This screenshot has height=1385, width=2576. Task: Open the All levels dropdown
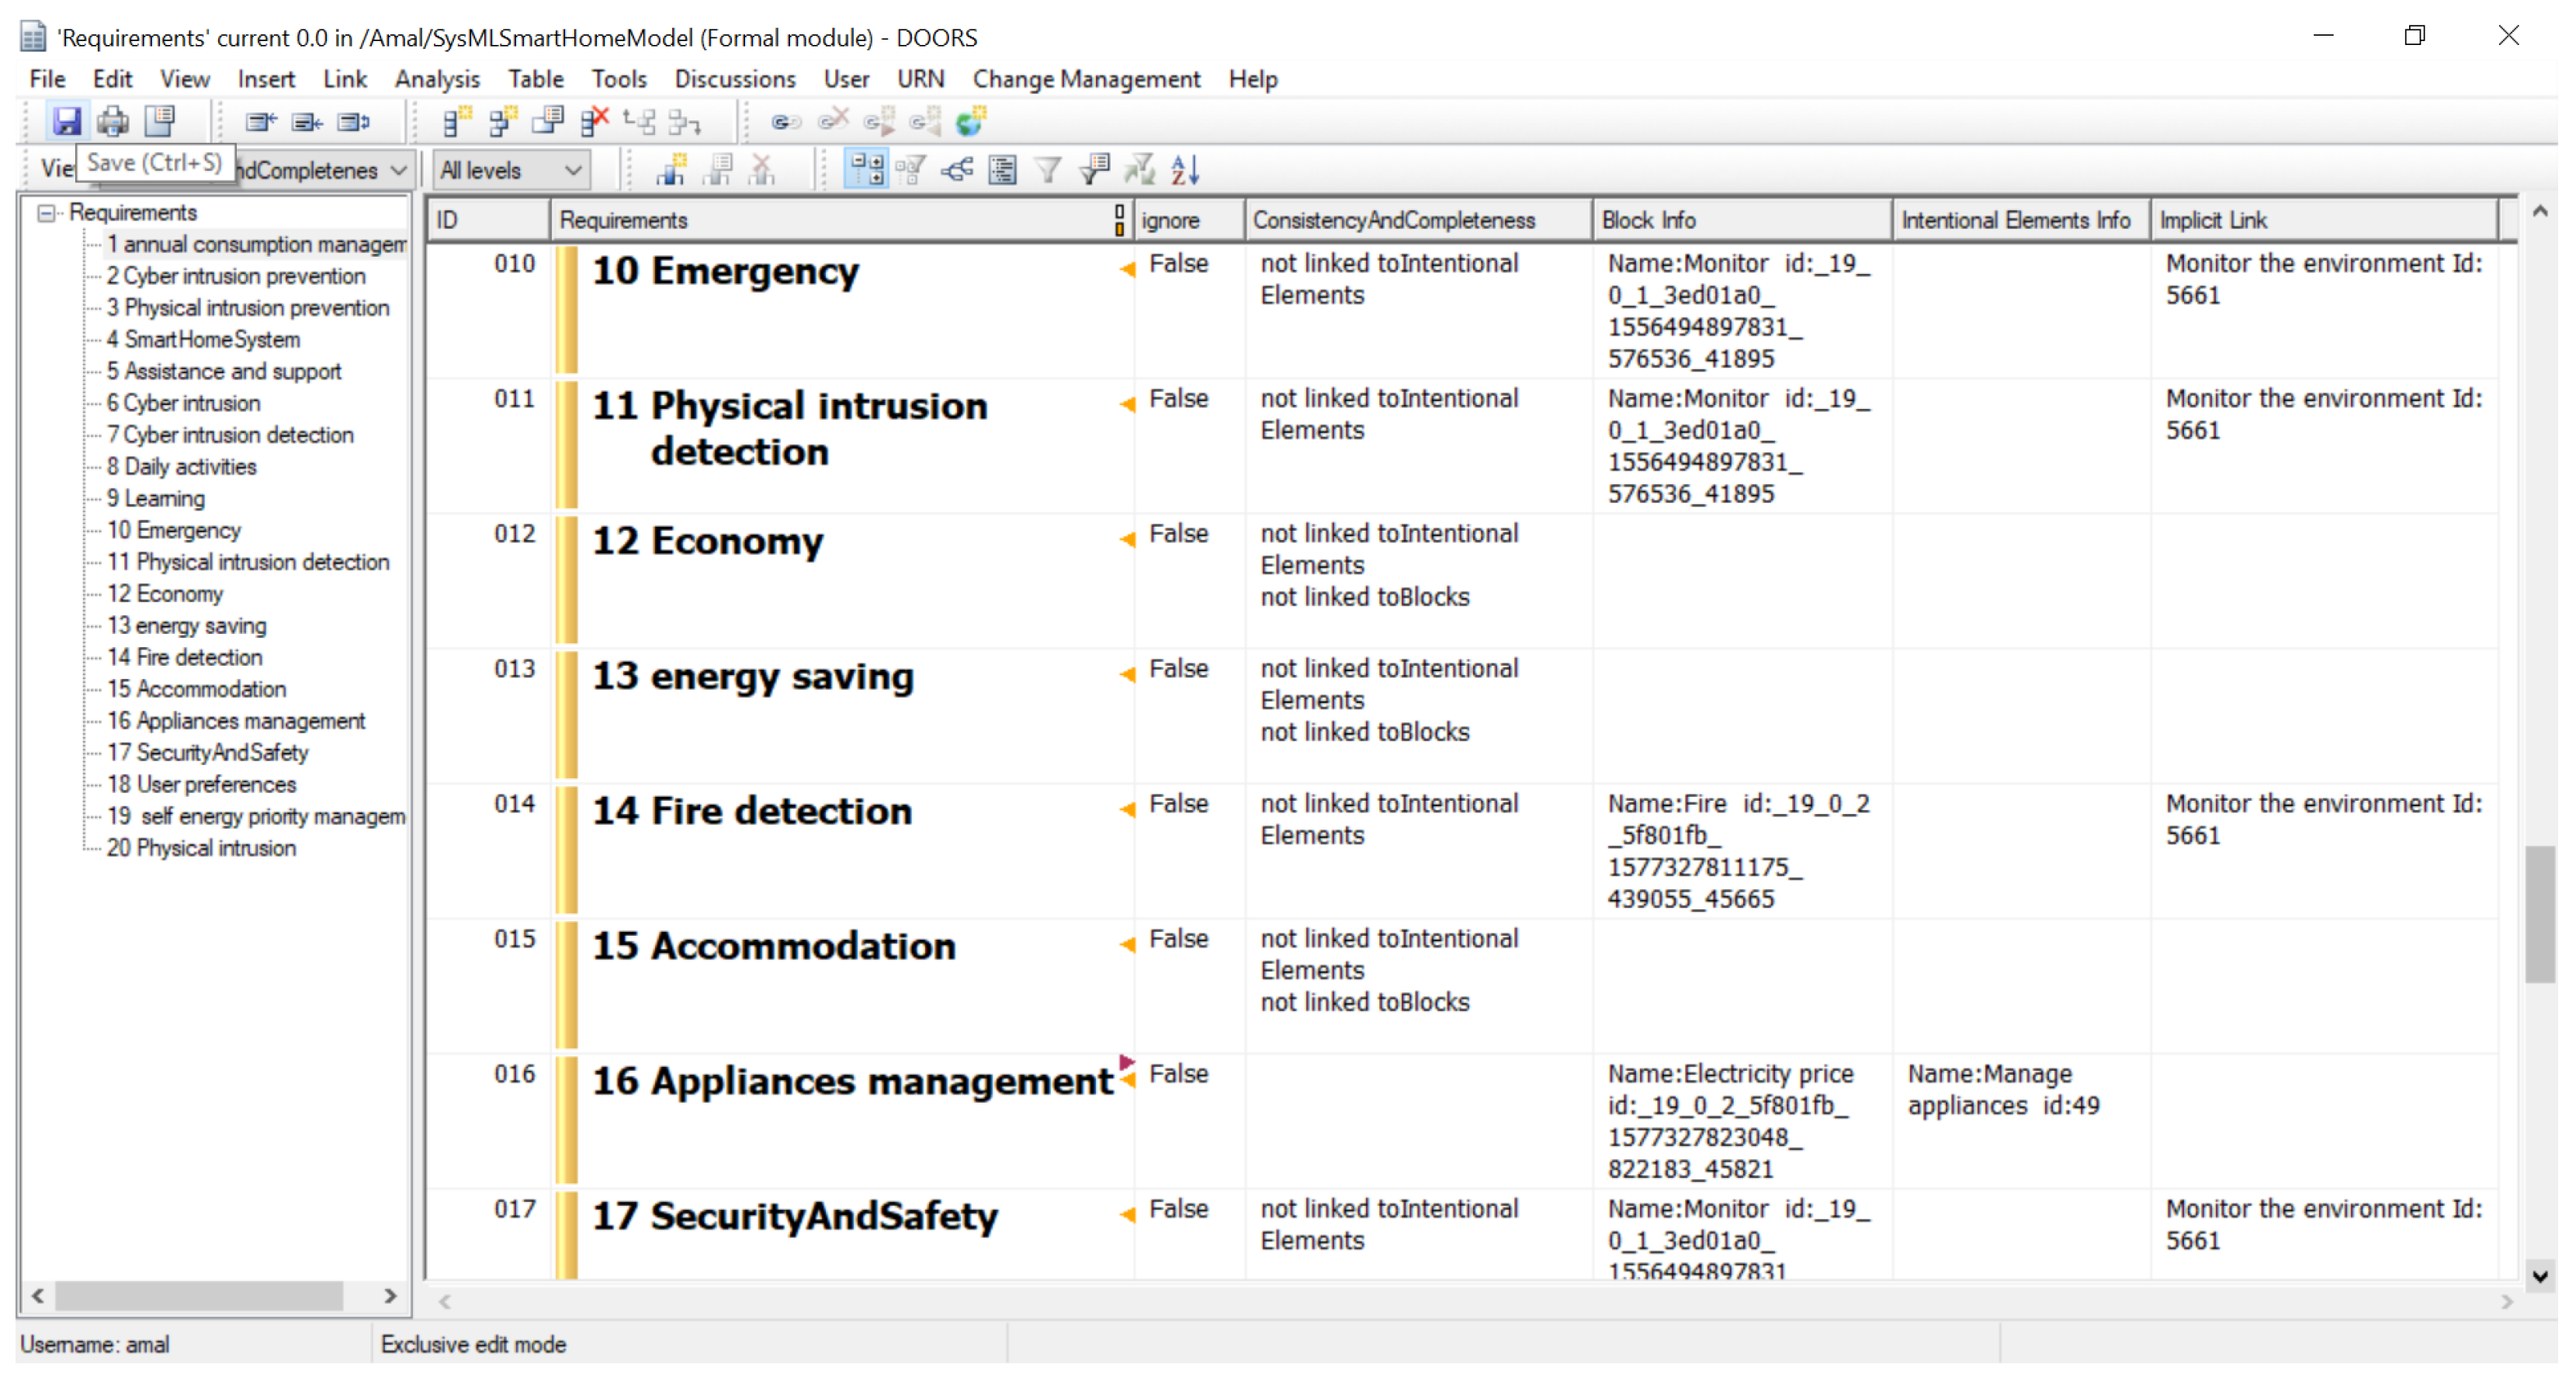511,171
